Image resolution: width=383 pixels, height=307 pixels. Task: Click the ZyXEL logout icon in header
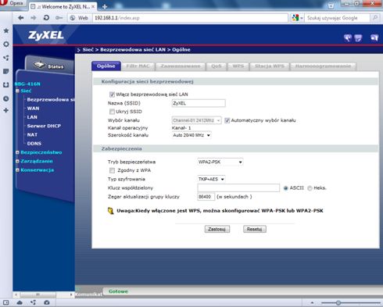coord(374,38)
